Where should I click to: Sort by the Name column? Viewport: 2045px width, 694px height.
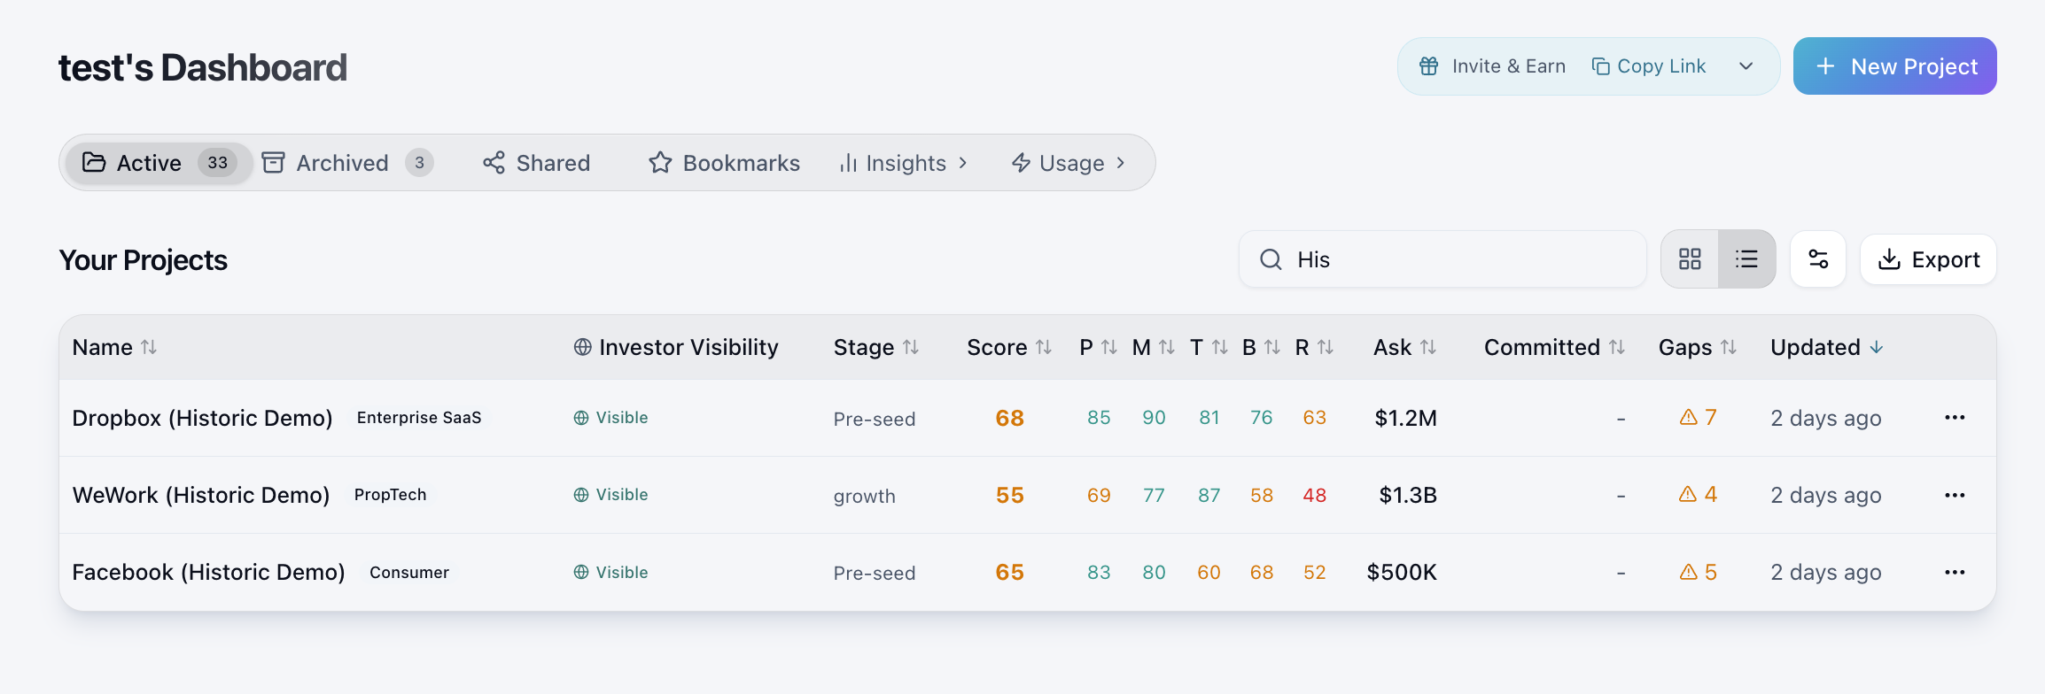(x=114, y=348)
